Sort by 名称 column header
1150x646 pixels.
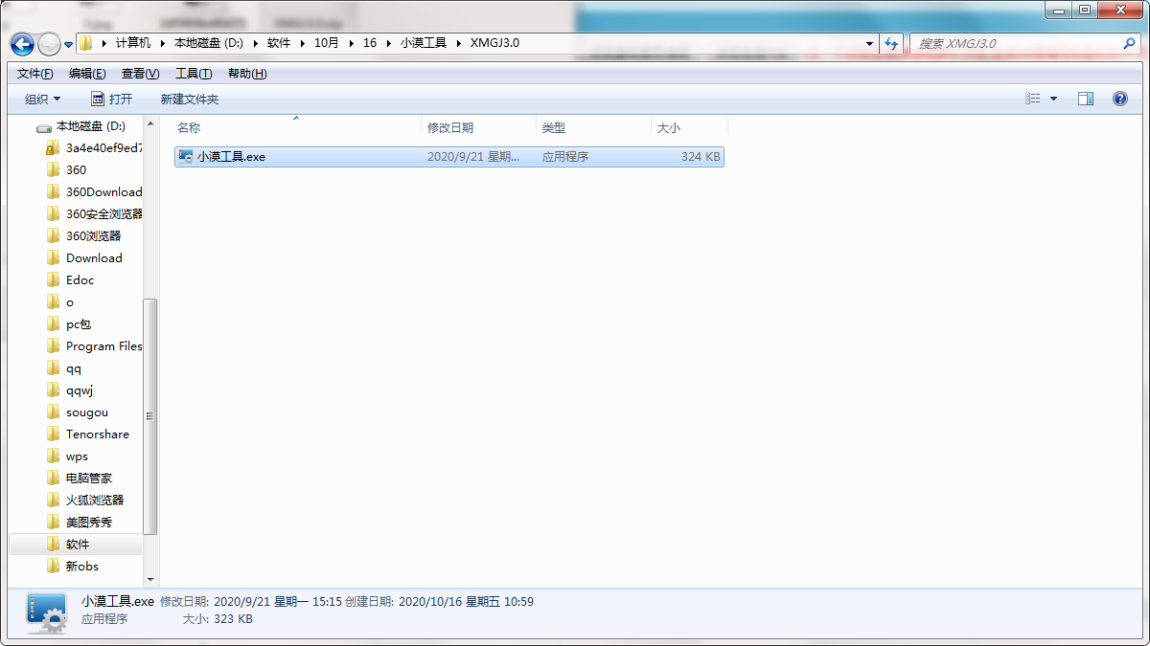[x=189, y=128]
